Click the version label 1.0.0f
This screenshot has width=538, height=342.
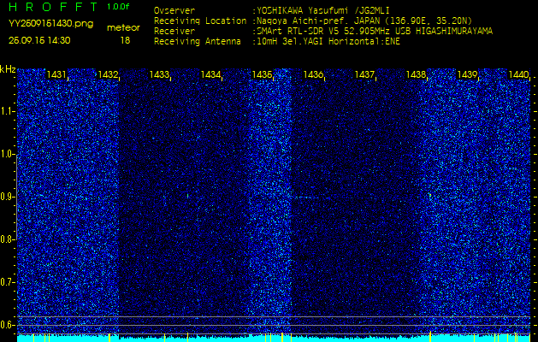click(x=118, y=7)
